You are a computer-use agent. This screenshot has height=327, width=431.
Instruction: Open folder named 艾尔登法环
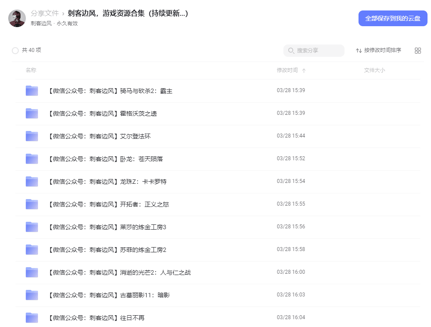[x=100, y=136]
